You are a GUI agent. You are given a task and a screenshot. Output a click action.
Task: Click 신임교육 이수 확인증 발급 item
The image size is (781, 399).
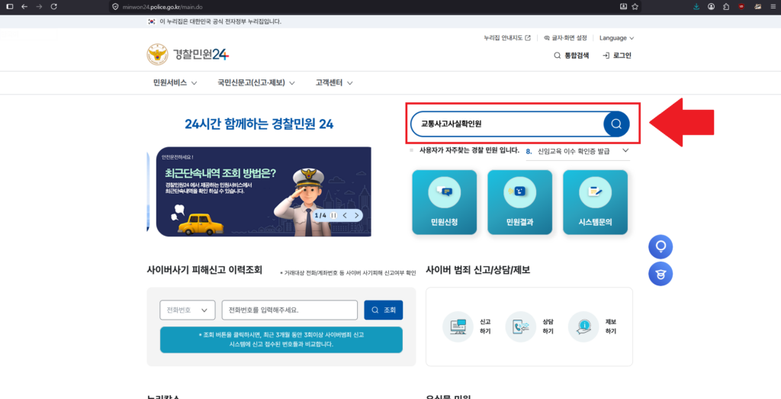[574, 151]
